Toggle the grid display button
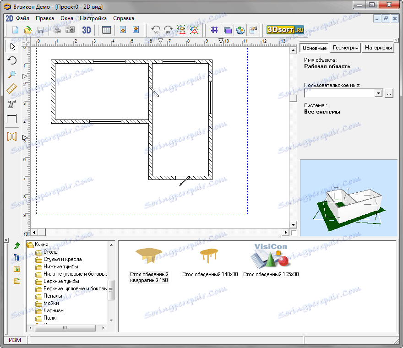This screenshot has width=403, height=348. point(214,30)
